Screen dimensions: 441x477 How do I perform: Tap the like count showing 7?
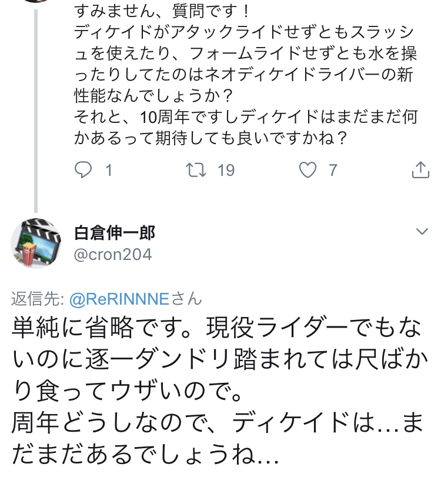333,170
